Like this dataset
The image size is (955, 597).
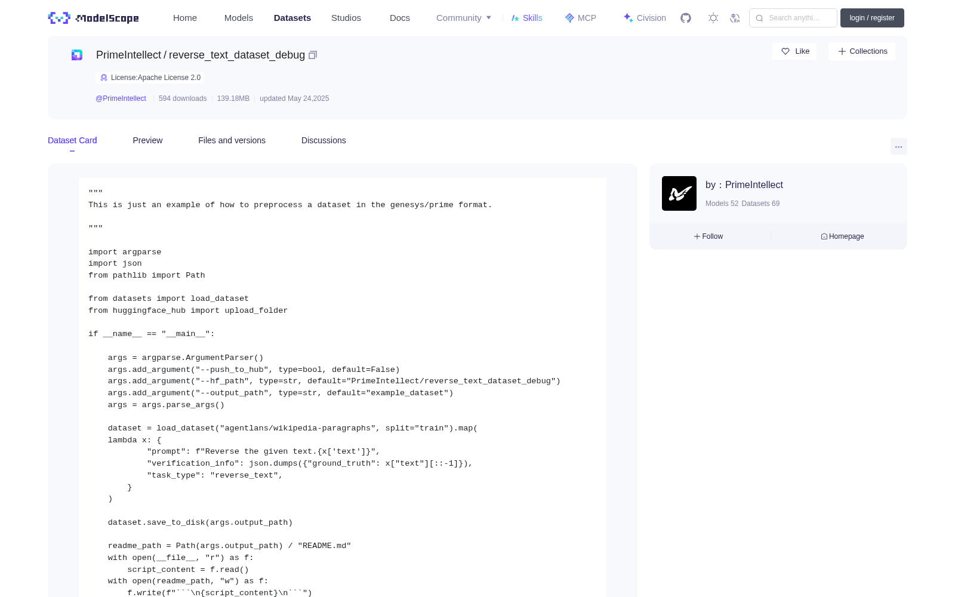click(794, 51)
